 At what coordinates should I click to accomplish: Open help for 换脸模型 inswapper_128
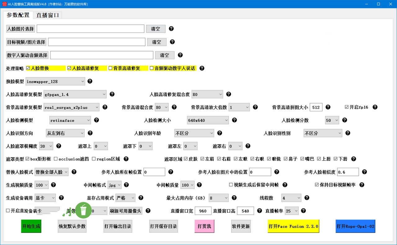[90, 81]
